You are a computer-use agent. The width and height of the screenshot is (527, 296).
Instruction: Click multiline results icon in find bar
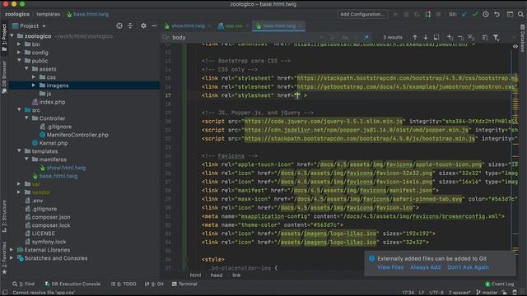point(485,37)
